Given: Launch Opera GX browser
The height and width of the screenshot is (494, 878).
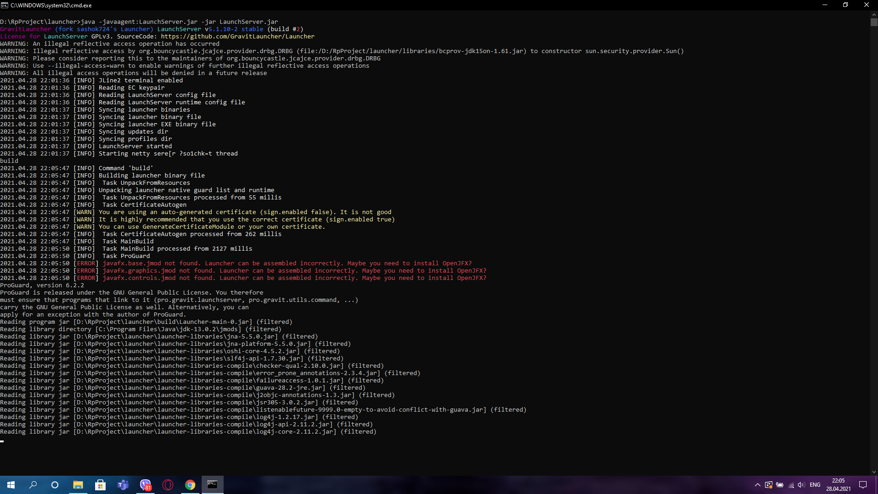Looking at the screenshot, I should (x=168, y=484).
